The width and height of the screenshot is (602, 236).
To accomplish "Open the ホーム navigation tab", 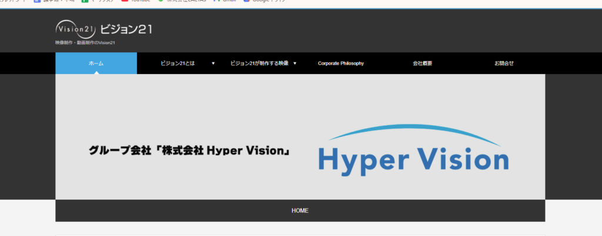I will [x=96, y=63].
